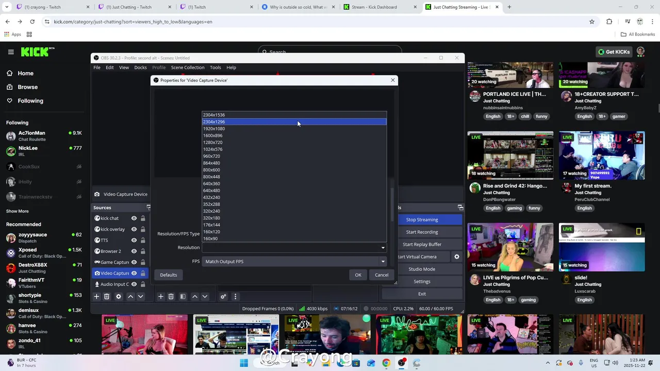Image resolution: width=660 pixels, height=371 pixels.
Task: Move the selected source up
Action: click(x=130, y=296)
